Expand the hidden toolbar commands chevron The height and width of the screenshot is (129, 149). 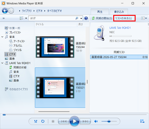(x=4, y=18)
